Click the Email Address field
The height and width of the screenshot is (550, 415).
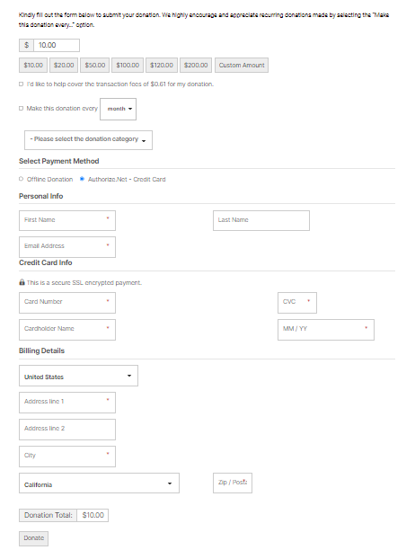pos(67,247)
